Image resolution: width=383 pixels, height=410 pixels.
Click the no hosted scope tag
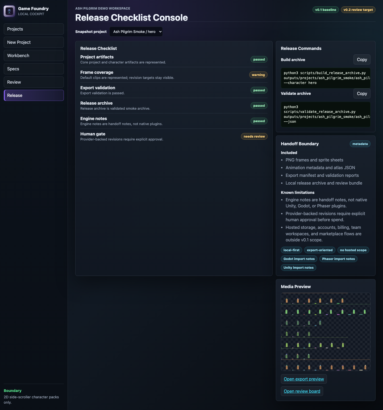point(353,250)
